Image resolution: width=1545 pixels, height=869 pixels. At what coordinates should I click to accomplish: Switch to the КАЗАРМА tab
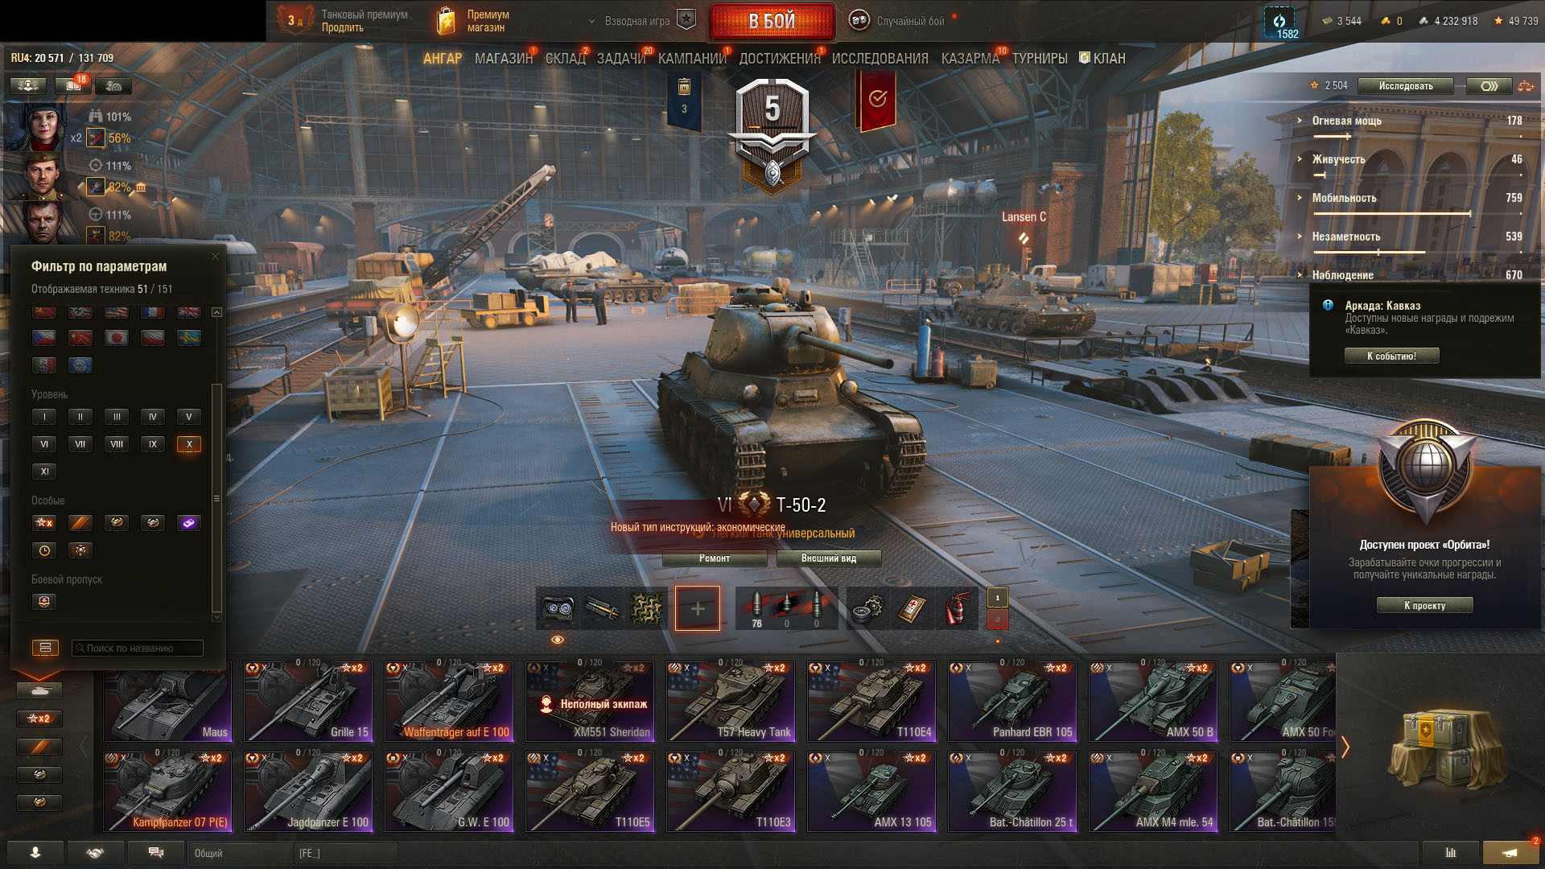click(970, 59)
